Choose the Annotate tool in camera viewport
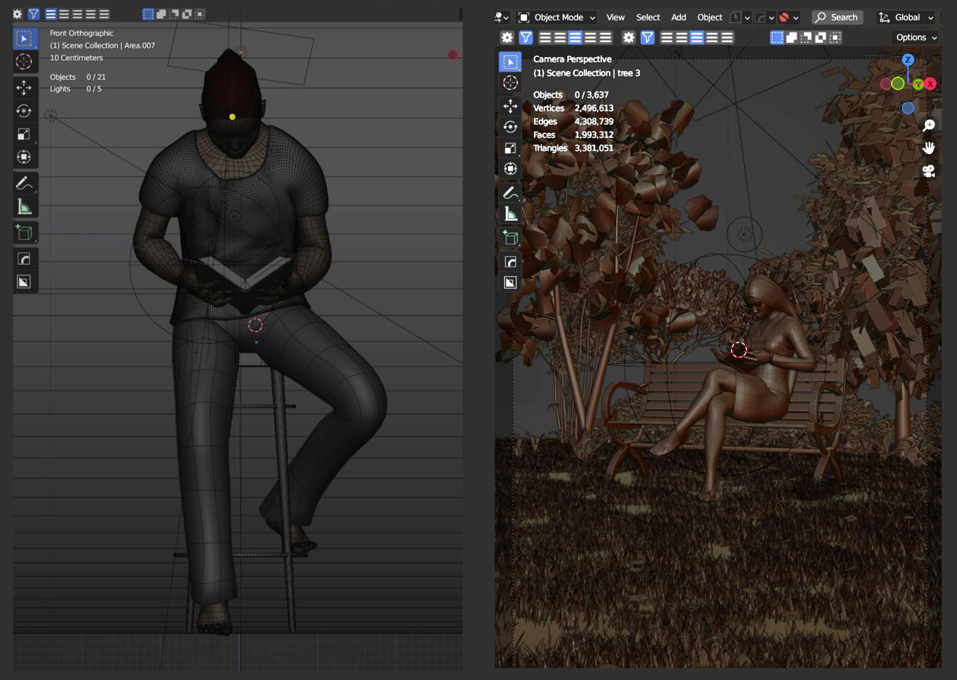Viewport: 957px width, 680px height. click(510, 192)
